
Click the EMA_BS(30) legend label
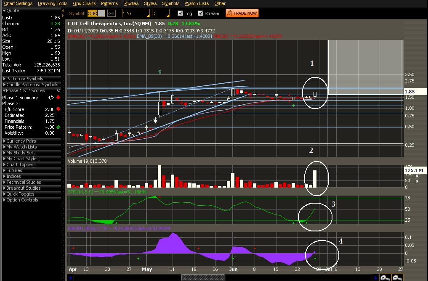pos(174,36)
